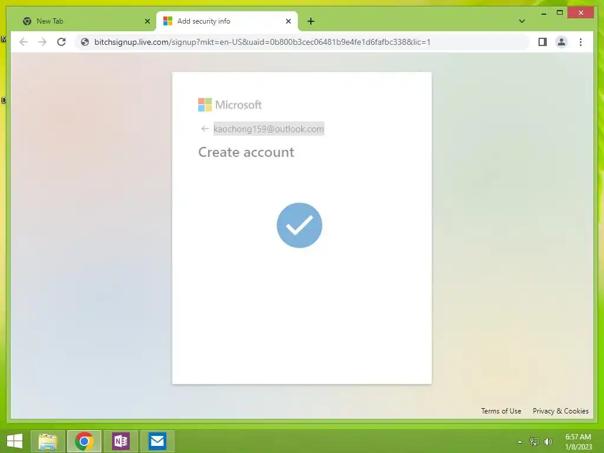Image resolution: width=604 pixels, height=453 pixels.
Task: Click the volume speaker tray icon
Action: point(548,441)
